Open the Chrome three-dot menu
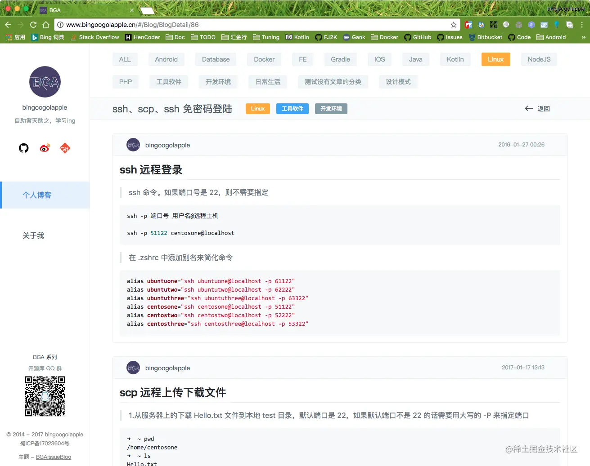 (583, 24)
